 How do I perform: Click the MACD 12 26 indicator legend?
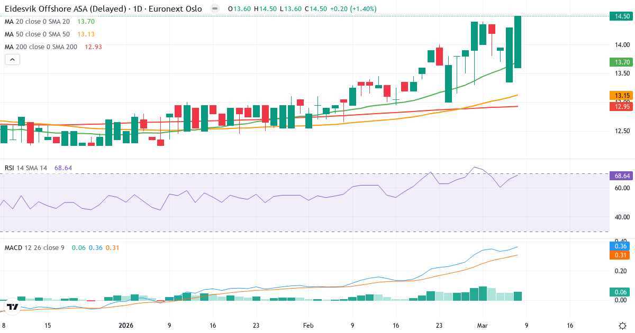pyautogui.click(x=34, y=247)
